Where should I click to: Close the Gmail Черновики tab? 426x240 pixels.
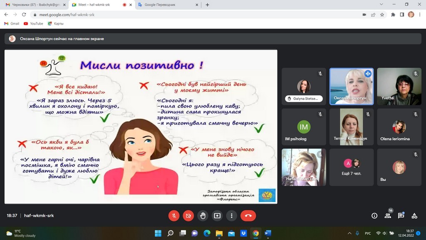(x=64, y=5)
